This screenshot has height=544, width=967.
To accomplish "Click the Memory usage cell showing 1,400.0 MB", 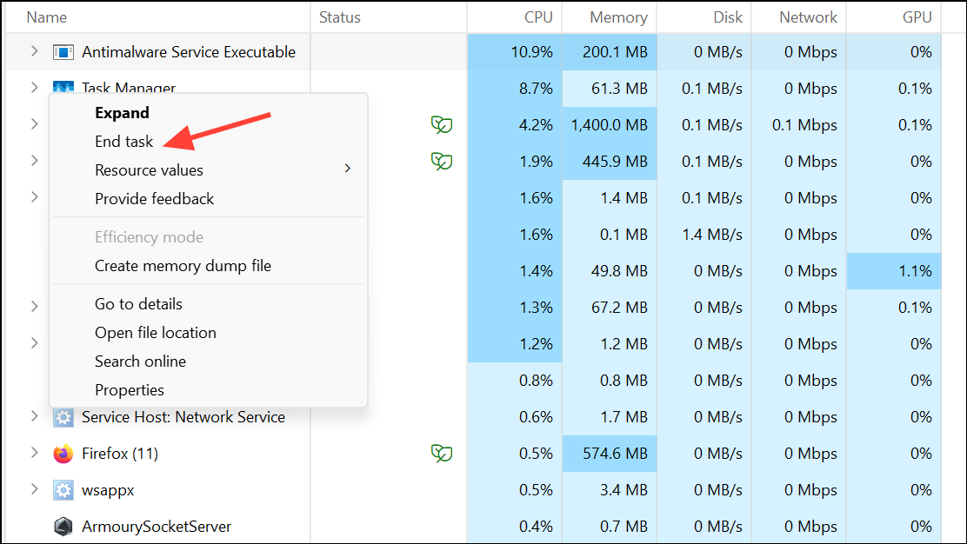I will pos(609,124).
